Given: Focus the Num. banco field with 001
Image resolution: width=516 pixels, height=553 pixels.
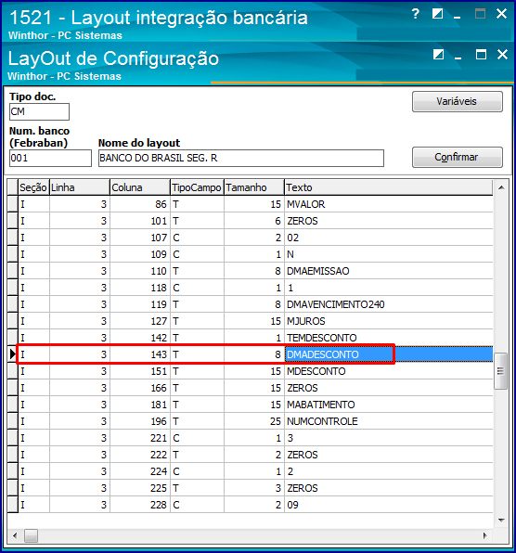Looking at the screenshot, I should pyautogui.click(x=50, y=158).
